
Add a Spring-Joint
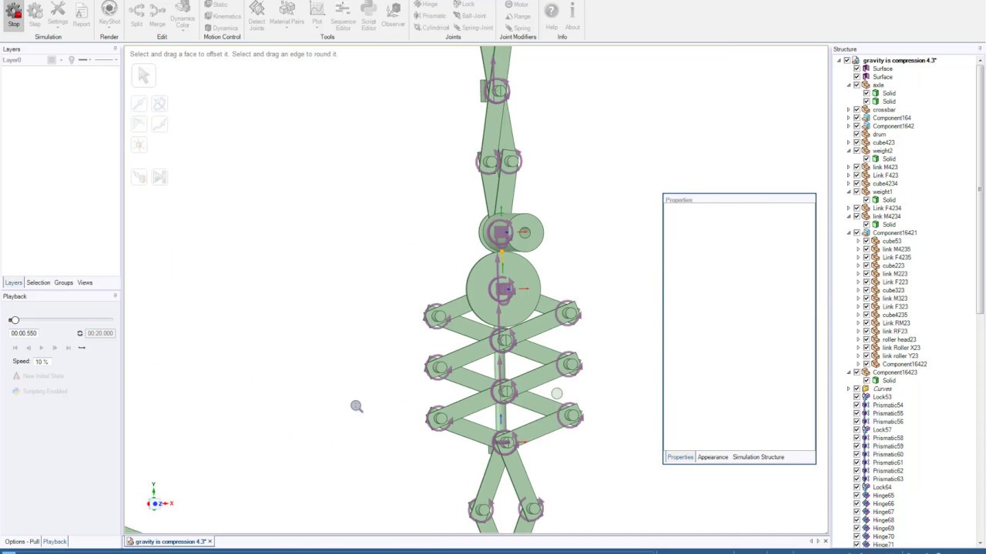click(x=473, y=28)
